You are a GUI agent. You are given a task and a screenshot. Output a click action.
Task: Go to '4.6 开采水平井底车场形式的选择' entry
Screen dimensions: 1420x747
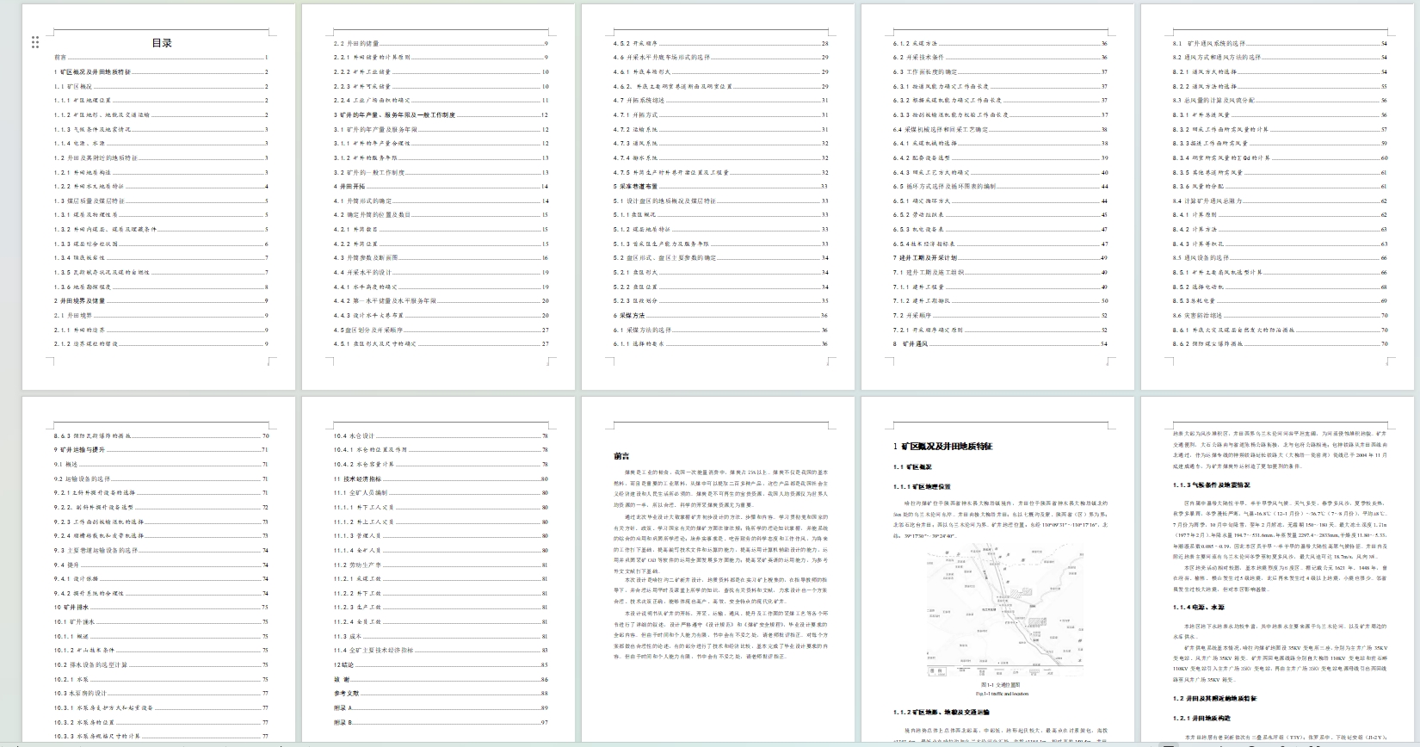pos(720,58)
